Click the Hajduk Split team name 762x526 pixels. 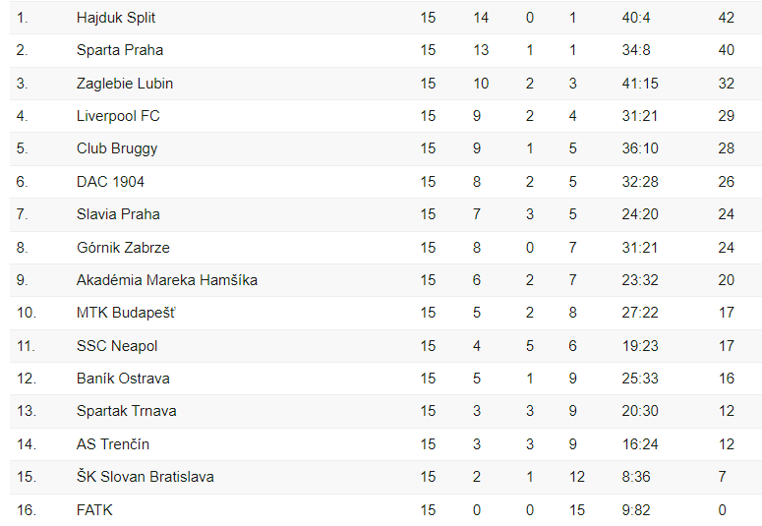[x=116, y=18]
